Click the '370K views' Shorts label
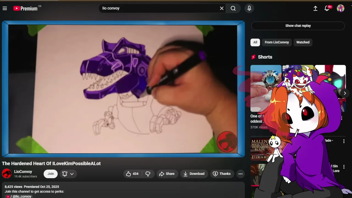 point(259,127)
